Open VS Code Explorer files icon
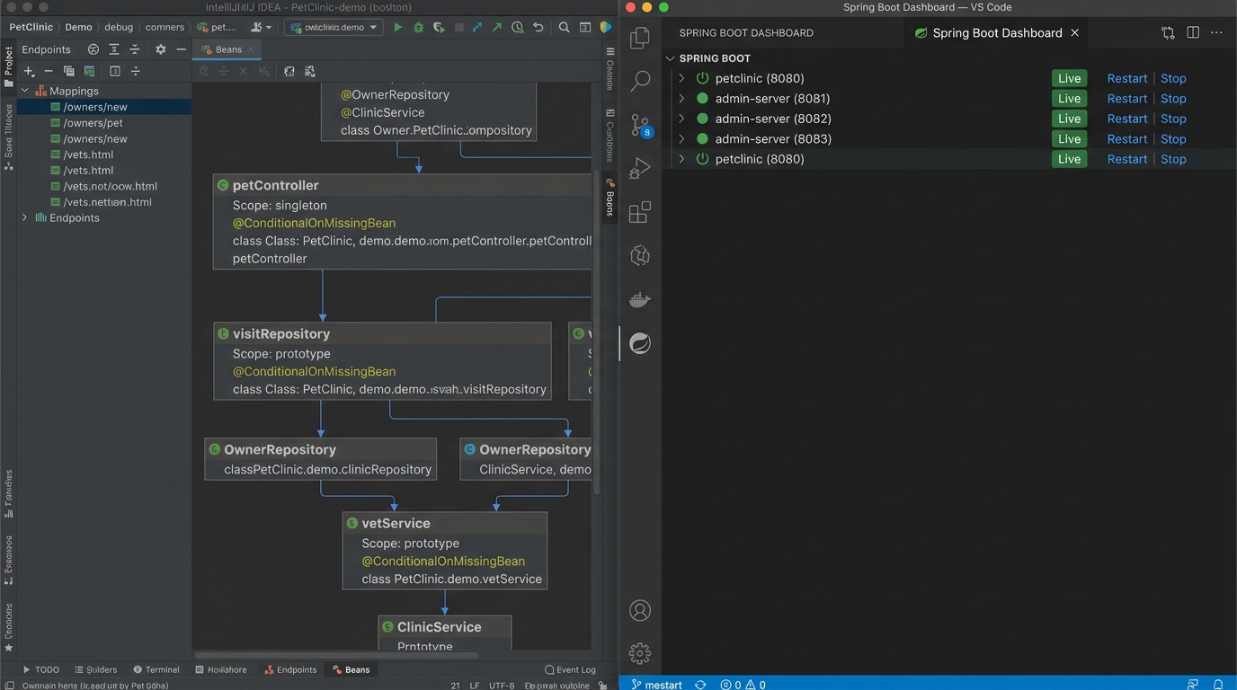Image resolution: width=1237 pixels, height=690 pixels. [x=640, y=38]
